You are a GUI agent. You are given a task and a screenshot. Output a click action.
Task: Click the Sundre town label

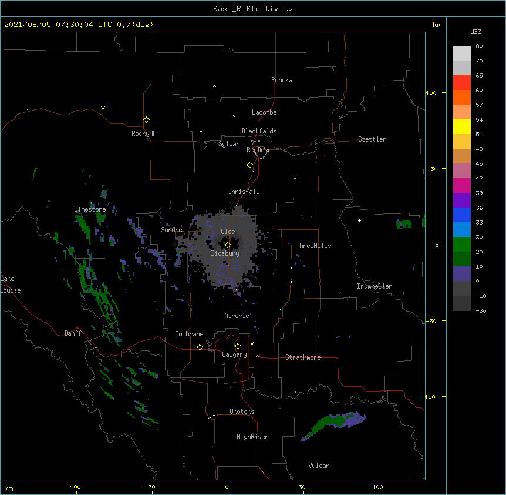(171, 230)
